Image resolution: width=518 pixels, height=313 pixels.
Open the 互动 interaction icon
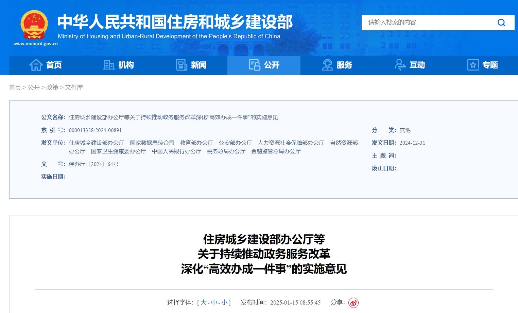pyautogui.click(x=400, y=65)
